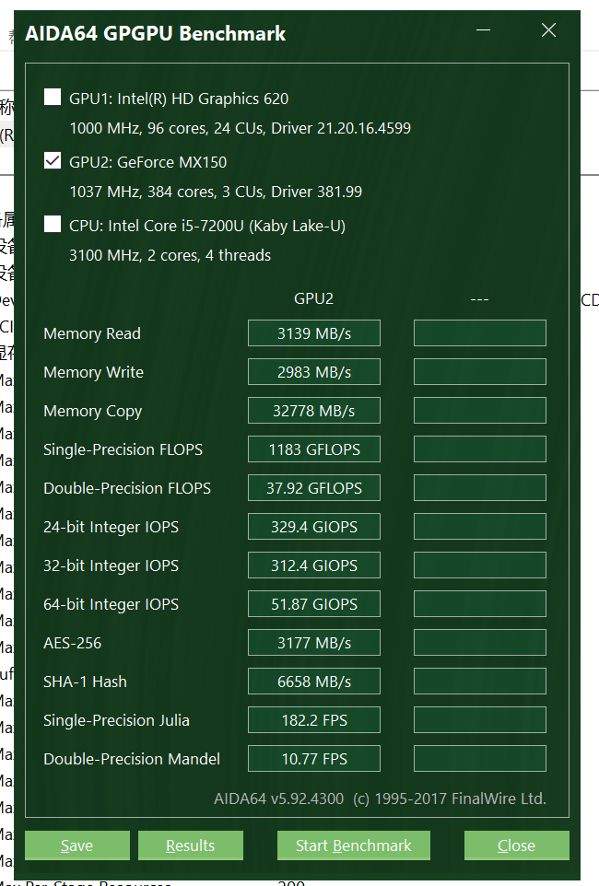This screenshot has width=599, height=886.
Task: Select the Memory Write value 2983 MB/s
Action: tap(314, 372)
